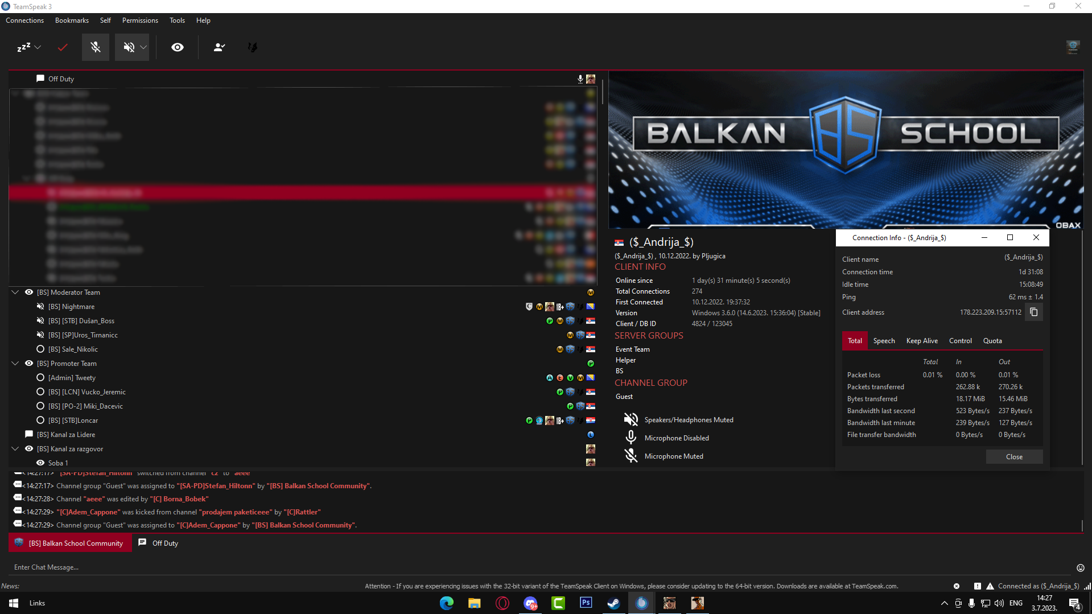The height and width of the screenshot is (614, 1092).
Task: Click the Off Duty channel header
Action: pyautogui.click(x=61, y=79)
